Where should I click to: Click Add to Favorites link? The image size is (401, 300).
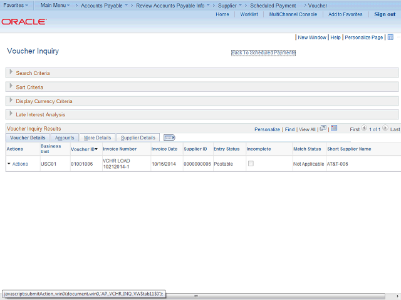coord(345,14)
